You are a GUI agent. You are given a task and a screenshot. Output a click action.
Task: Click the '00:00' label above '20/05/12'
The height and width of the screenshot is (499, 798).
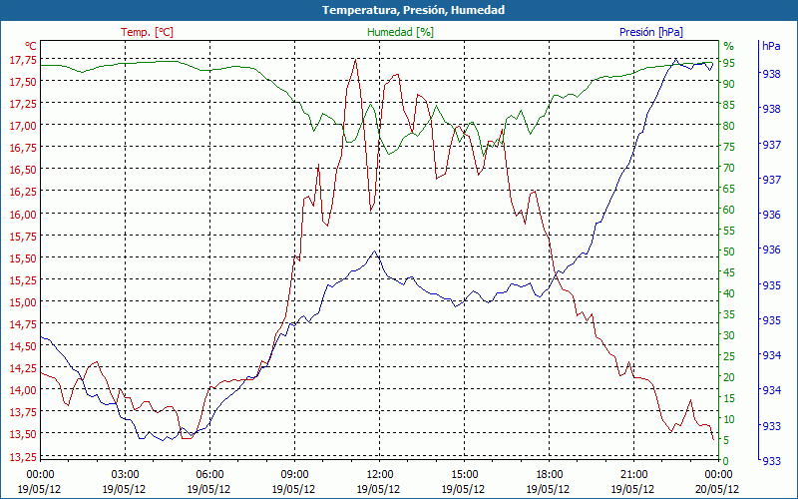coord(718,475)
